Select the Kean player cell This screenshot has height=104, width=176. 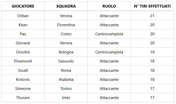23,25
